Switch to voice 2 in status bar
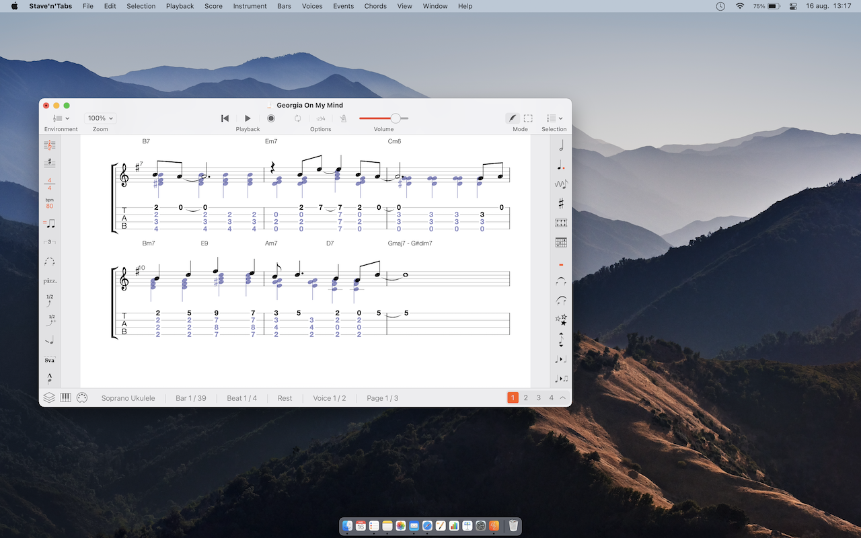The image size is (861, 538). pyautogui.click(x=526, y=398)
